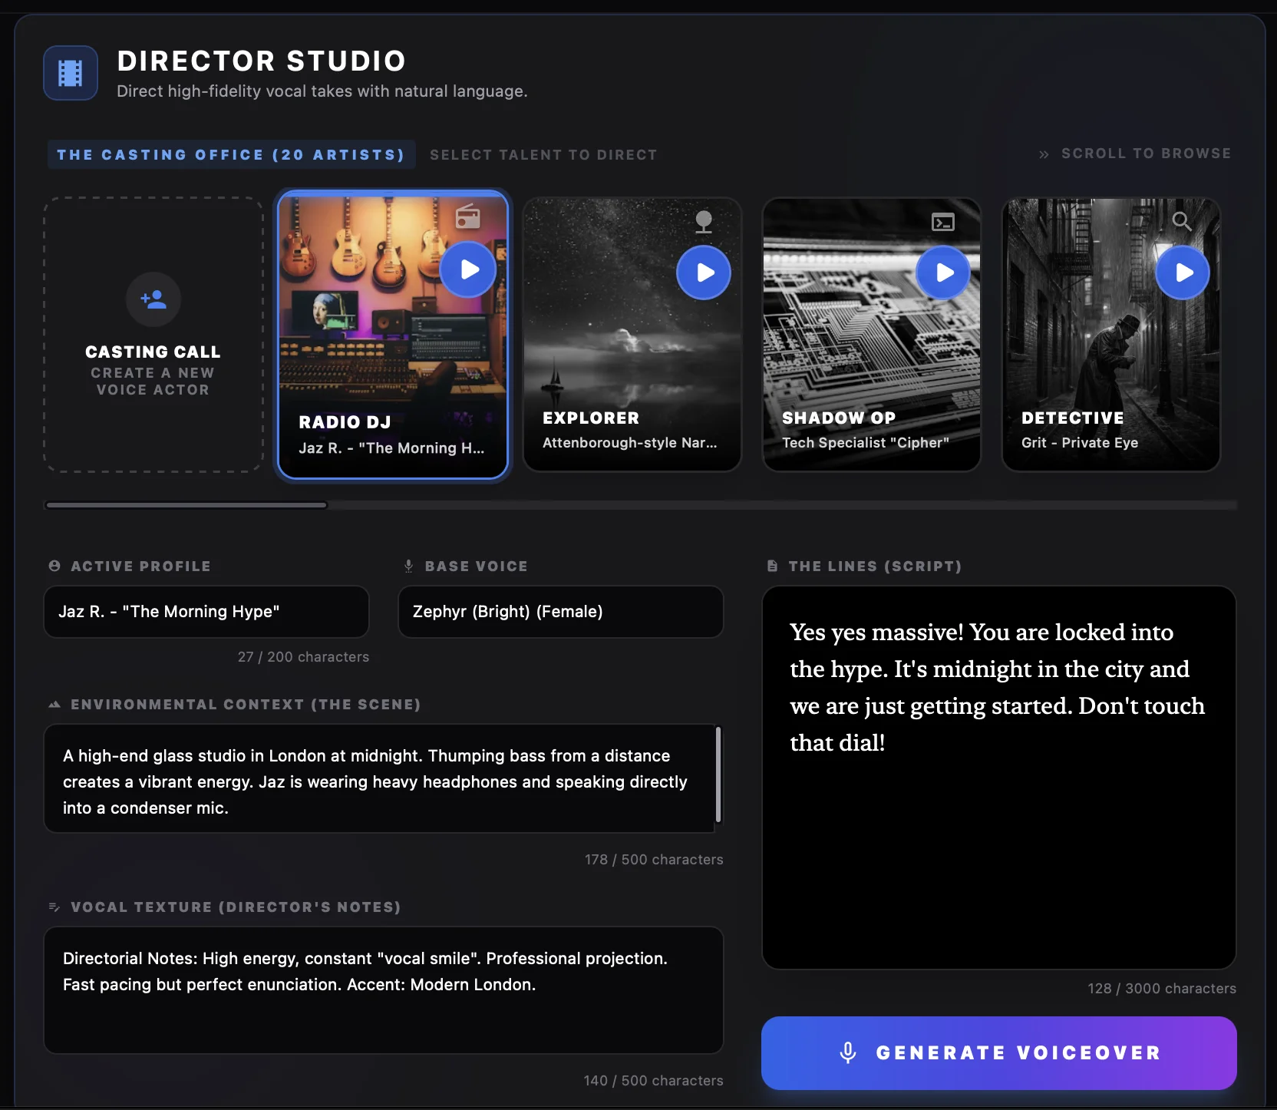The height and width of the screenshot is (1110, 1277).
Task: Create a new voice actor via Casting Call
Action: point(153,334)
